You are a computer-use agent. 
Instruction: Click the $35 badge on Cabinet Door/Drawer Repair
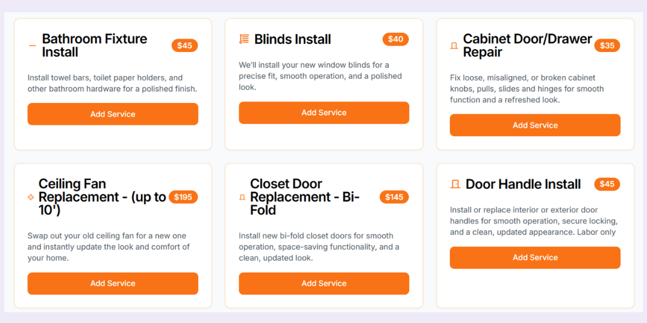607,45
